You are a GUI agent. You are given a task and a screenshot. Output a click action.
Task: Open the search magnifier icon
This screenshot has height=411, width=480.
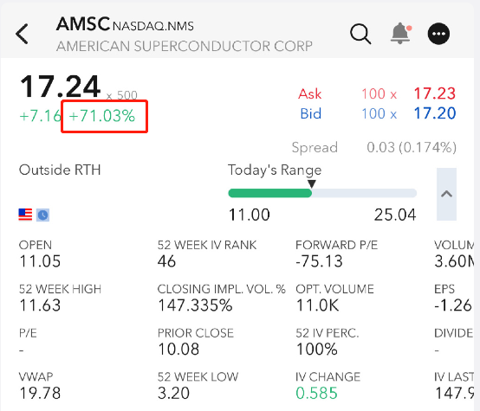click(360, 34)
